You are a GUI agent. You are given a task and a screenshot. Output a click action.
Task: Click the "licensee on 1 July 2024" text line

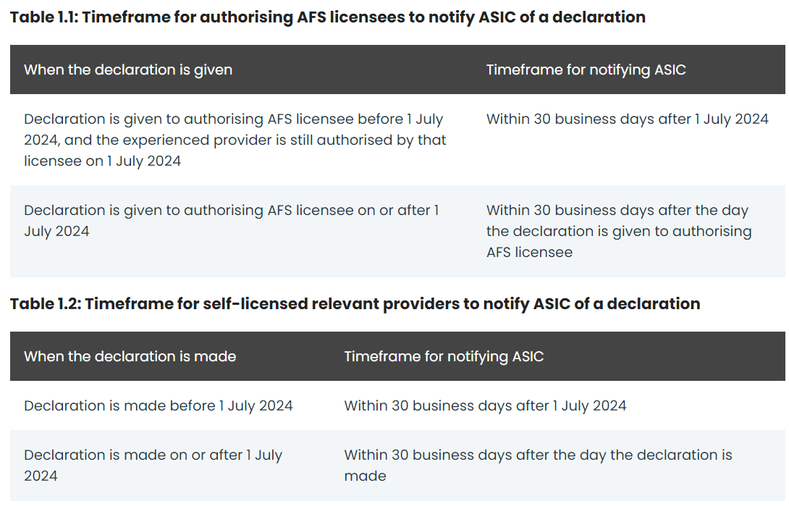point(102,161)
